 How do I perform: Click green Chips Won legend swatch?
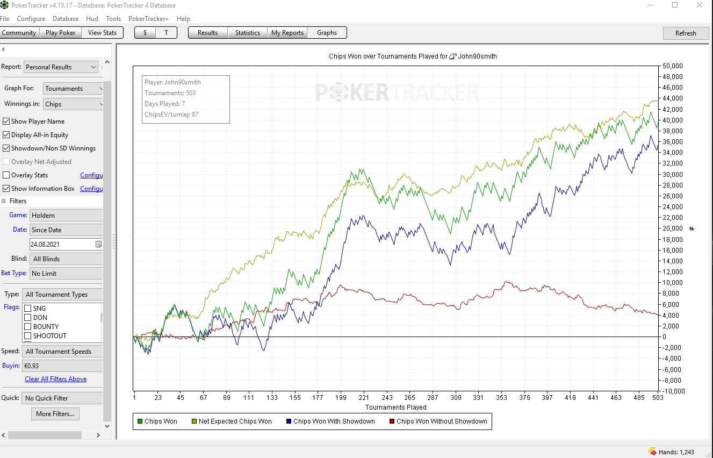[140, 421]
